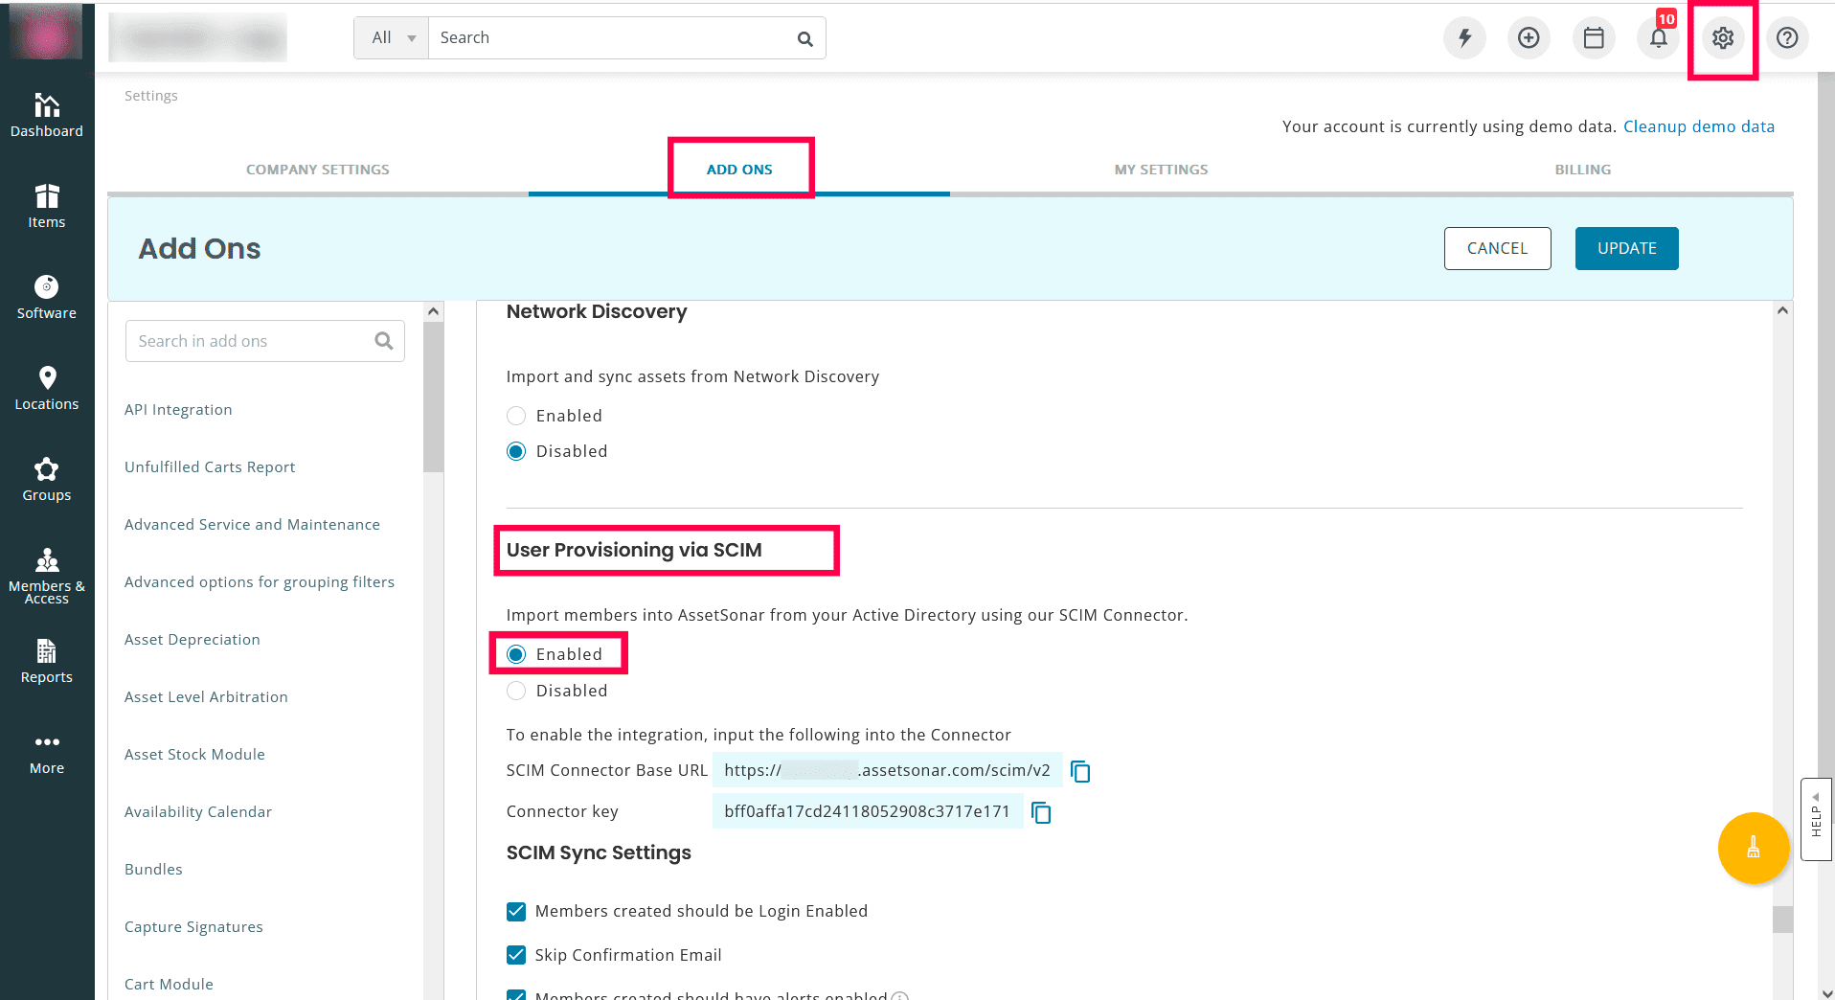1835x1000 pixels.
Task: Uncheck Skip Confirmation Email checkbox
Action: (x=516, y=955)
